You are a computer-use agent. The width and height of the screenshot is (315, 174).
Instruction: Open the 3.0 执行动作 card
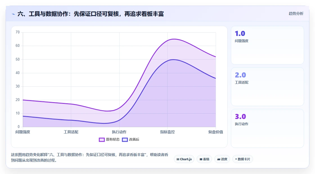(267, 128)
